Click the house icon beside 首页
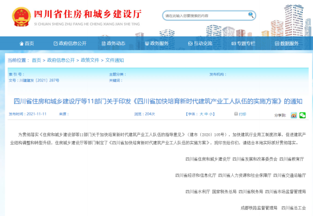313x216 pixels. pos(19,44)
